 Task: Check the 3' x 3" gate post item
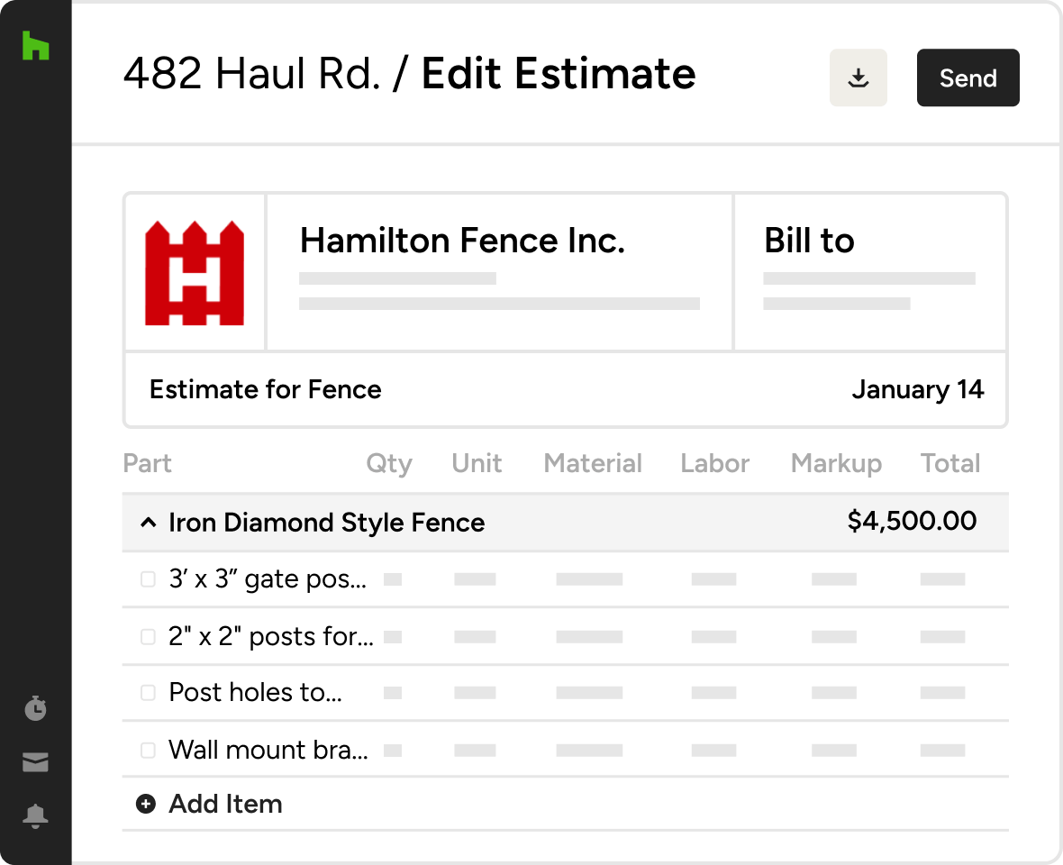[149, 579]
